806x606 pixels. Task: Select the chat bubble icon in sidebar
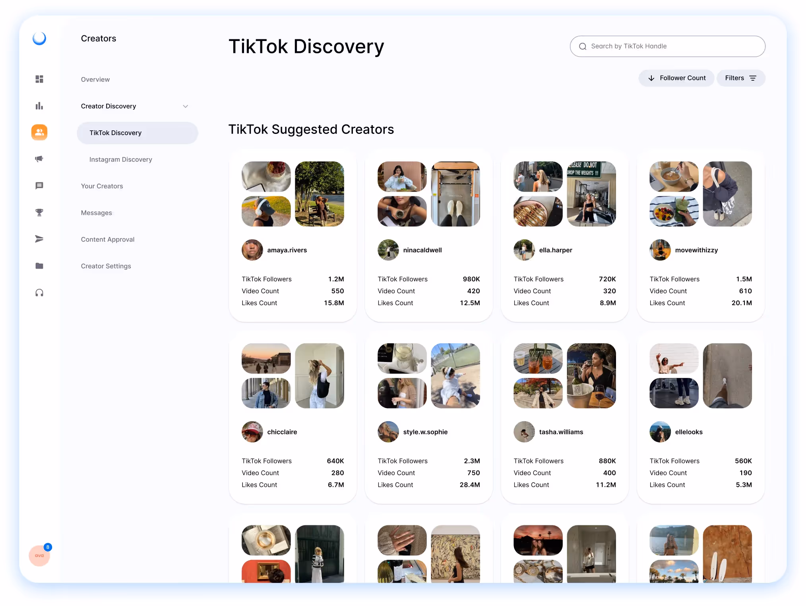point(39,186)
